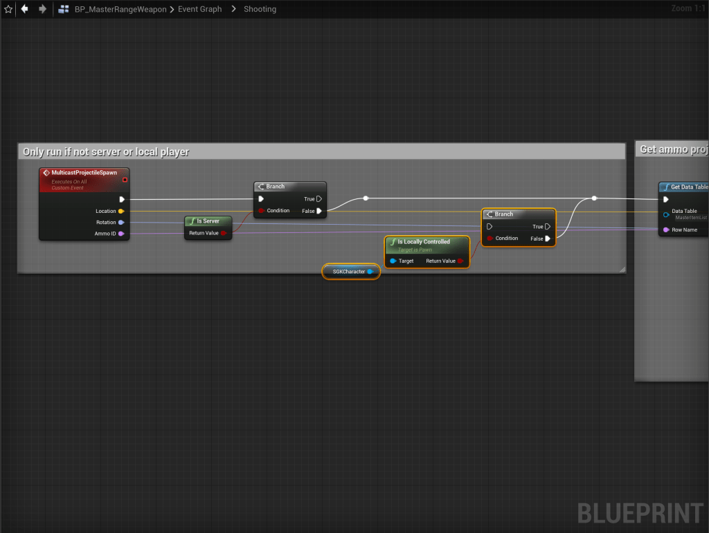Image resolution: width=709 pixels, height=533 pixels.
Task: Click the blueprint grid icon beside BP_MasterRangeWeapon
Action: click(64, 9)
